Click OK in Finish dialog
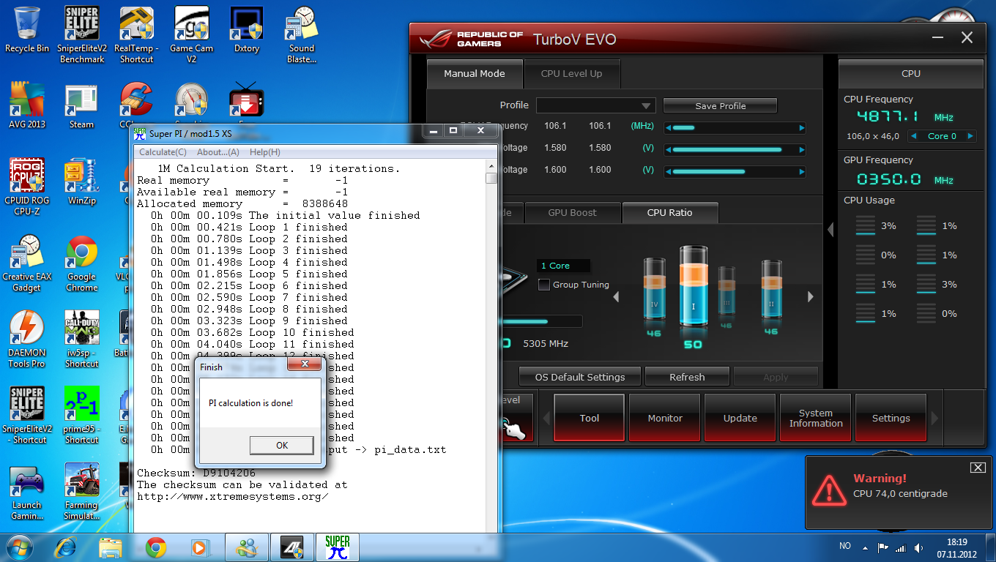 pos(282,445)
